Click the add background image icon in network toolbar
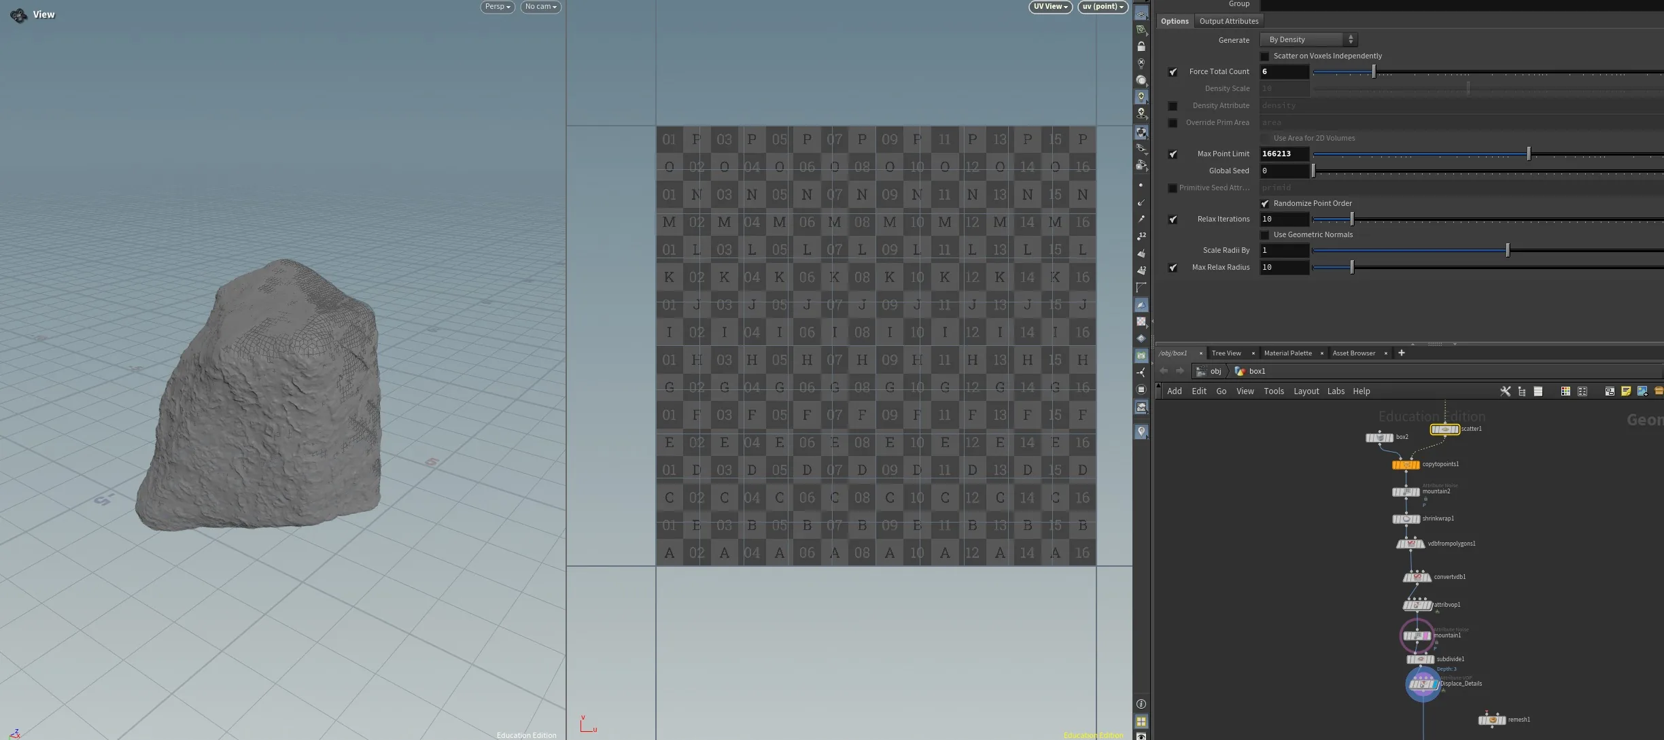 [x=1642, y=391]
